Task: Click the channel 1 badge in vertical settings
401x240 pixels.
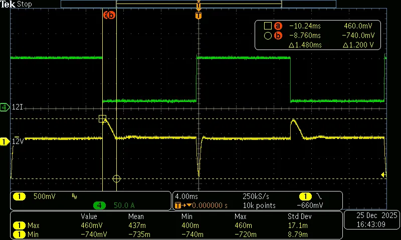Action: [19, 196]
